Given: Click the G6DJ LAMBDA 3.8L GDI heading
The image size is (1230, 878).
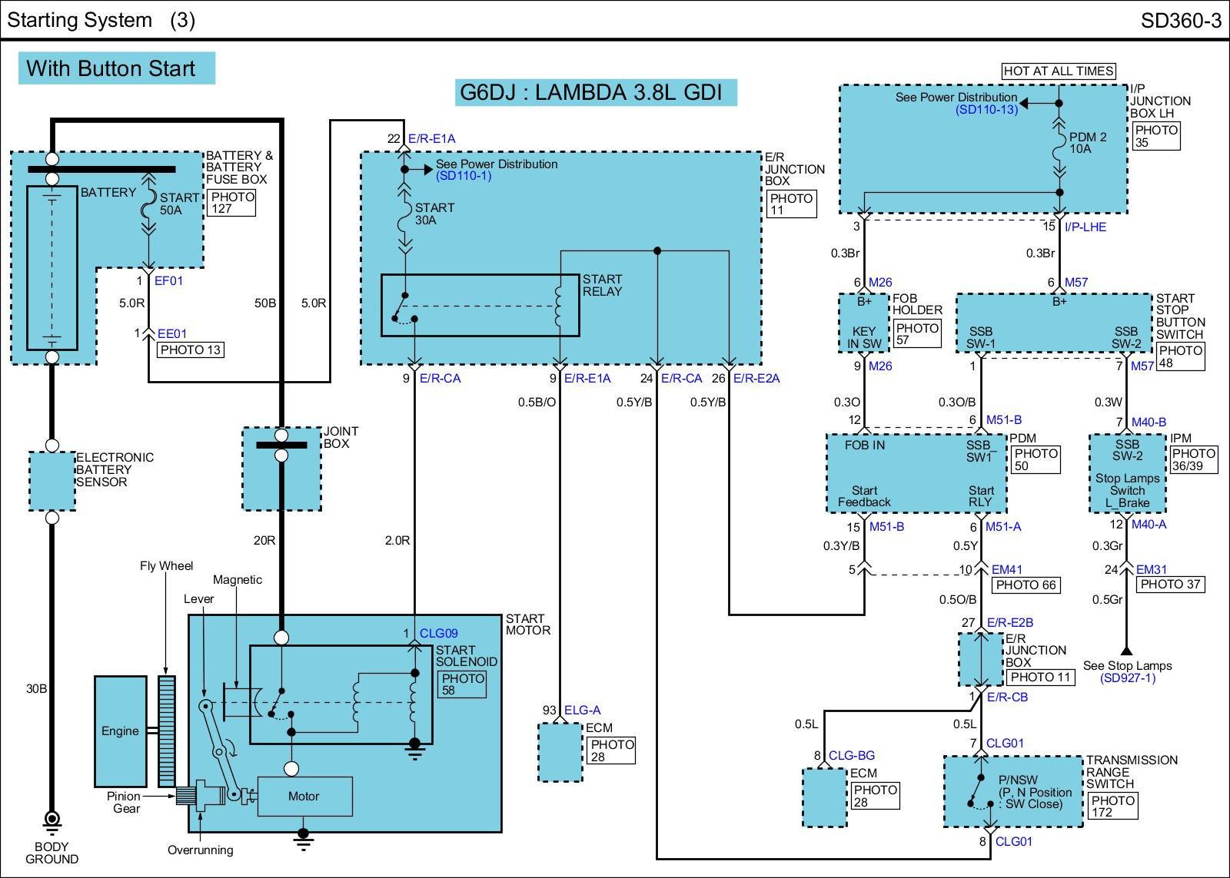Looking at the screenshot, I should click(x=591, y=92).
